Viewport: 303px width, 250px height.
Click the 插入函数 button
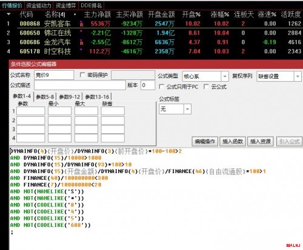click(233, 142)
